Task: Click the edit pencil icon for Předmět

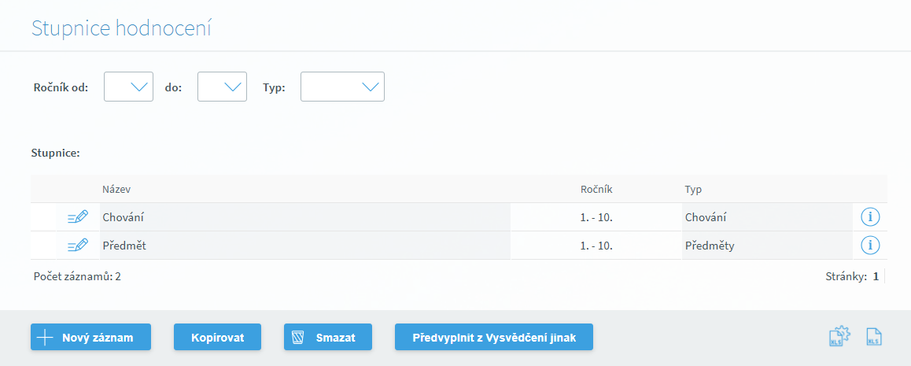Action: (x=78, y=246)
